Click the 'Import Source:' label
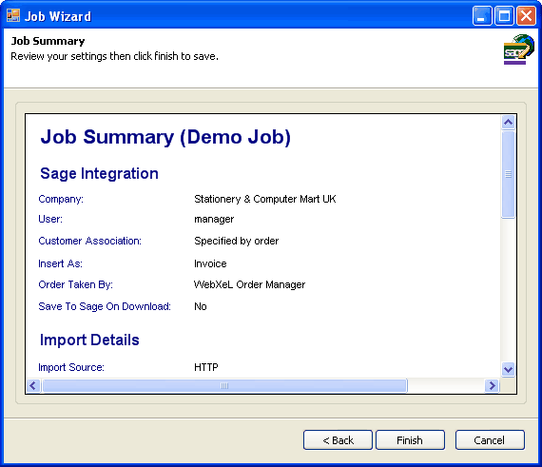542x467 pixels. click(x=71, y=367)
